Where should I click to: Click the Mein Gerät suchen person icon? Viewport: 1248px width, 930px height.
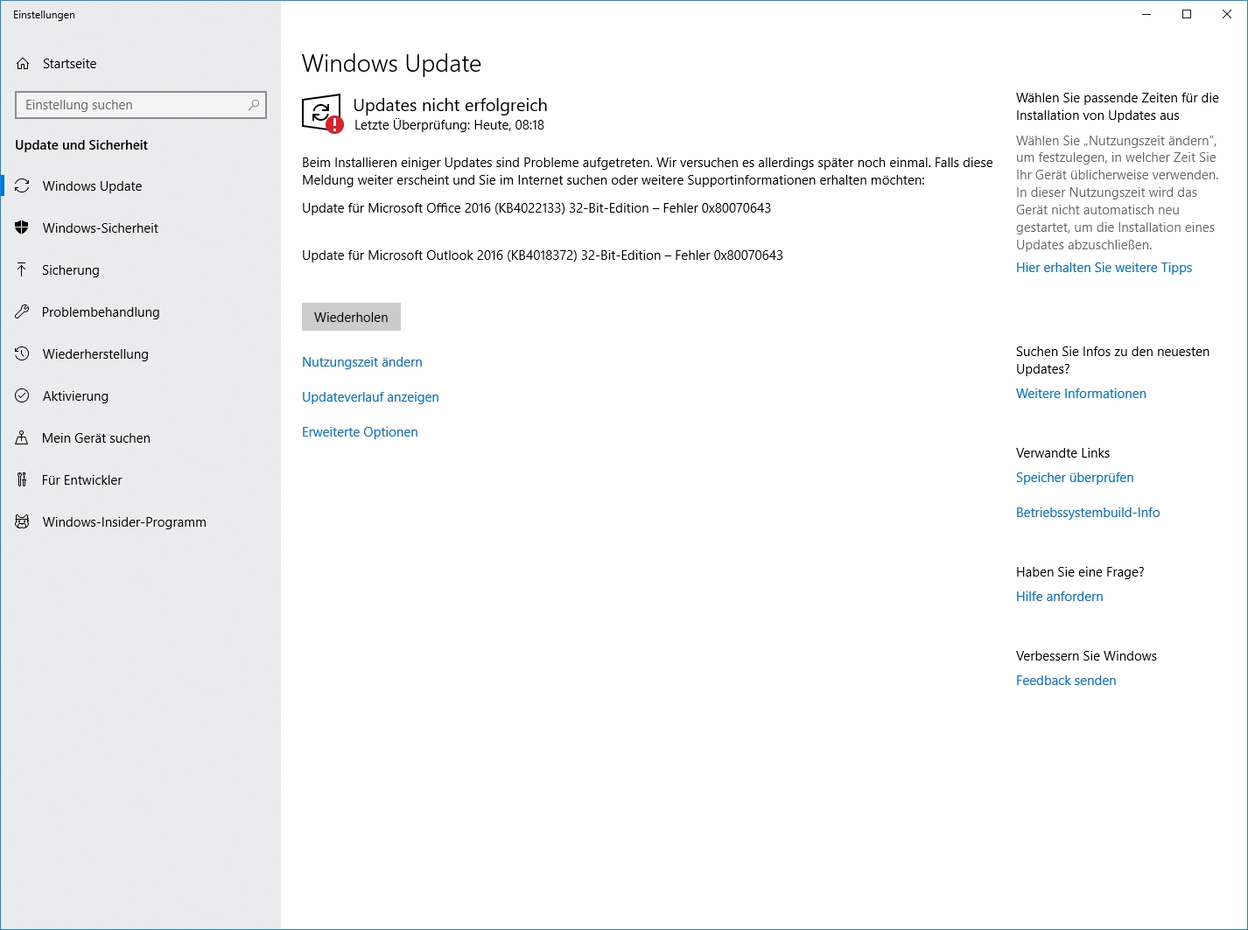[22, 438]
